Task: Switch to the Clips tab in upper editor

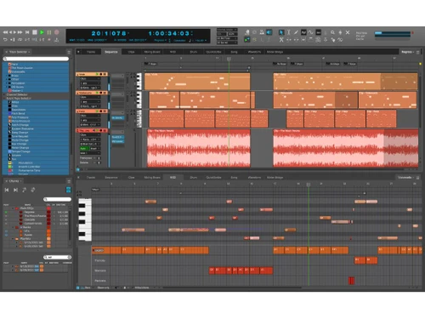Action: [x=131, y=52]
